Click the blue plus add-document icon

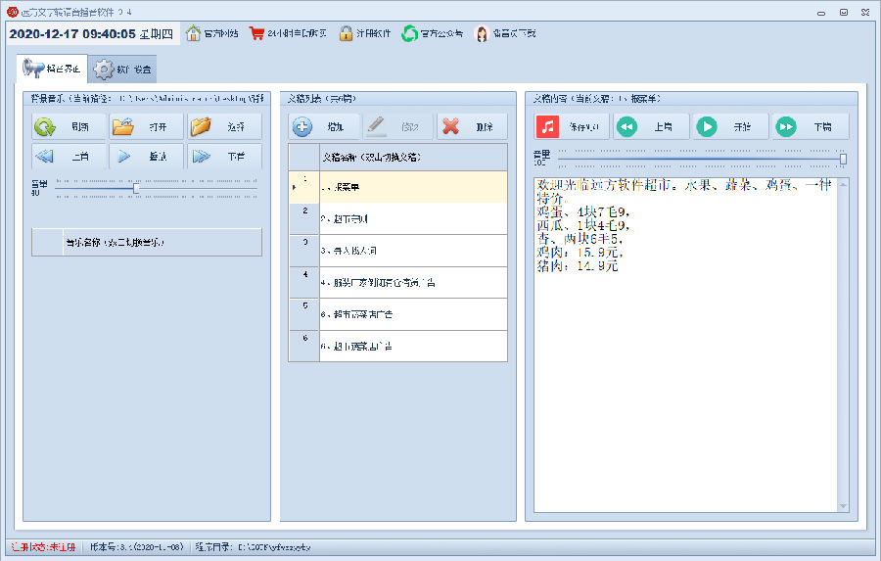point(303,126)
